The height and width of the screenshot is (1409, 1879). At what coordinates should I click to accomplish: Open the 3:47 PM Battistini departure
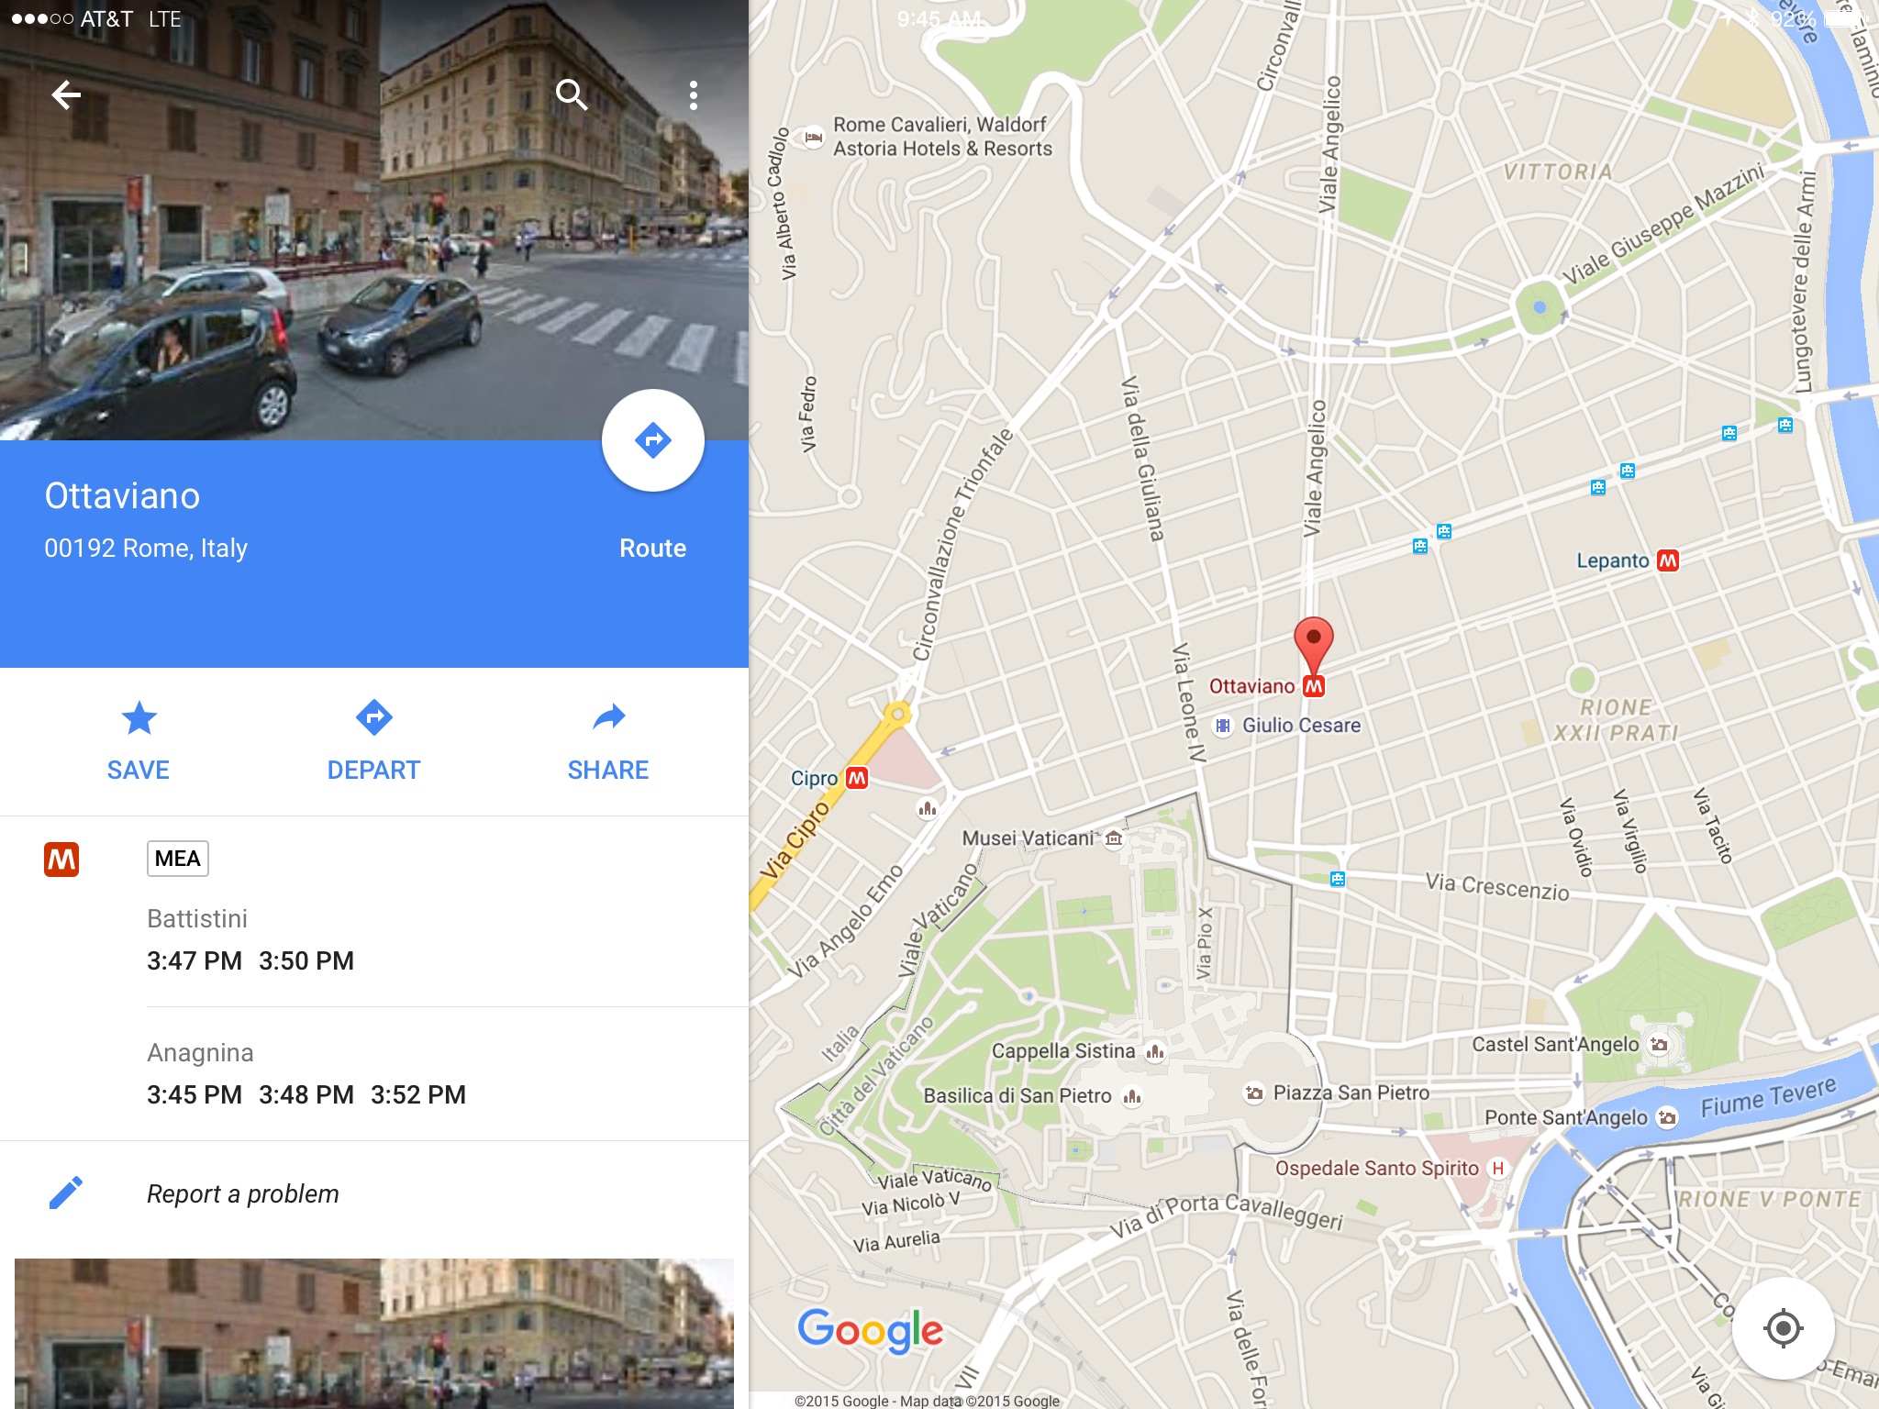pyautogui.click(x=195, y=960)
